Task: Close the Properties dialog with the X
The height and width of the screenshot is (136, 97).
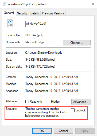Action: 93,4
